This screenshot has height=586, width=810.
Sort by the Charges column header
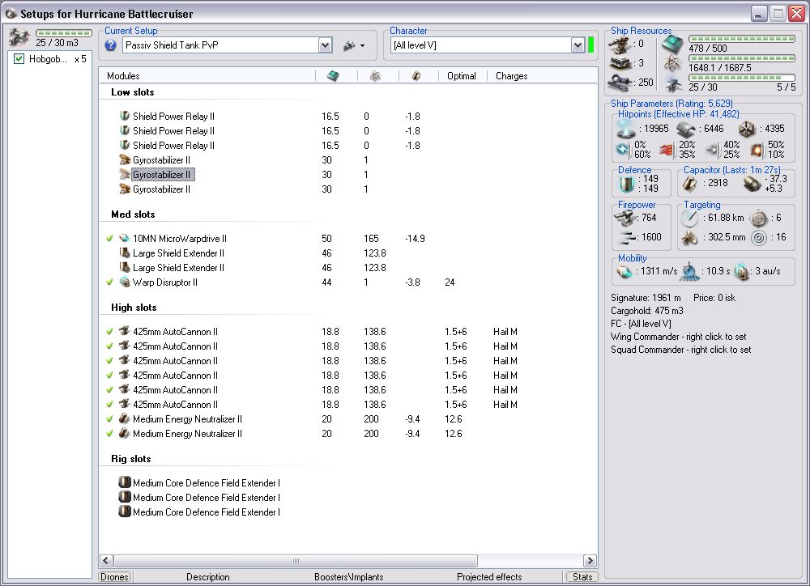pos(511,76)
